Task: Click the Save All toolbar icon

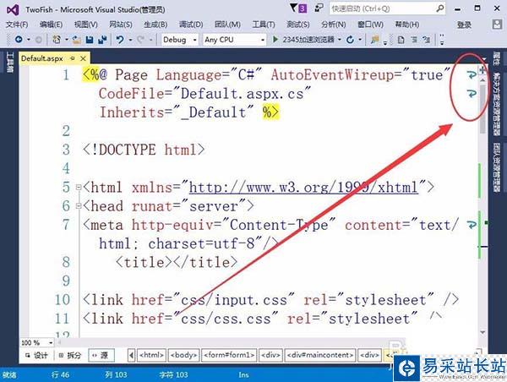Action: (102, 40)
